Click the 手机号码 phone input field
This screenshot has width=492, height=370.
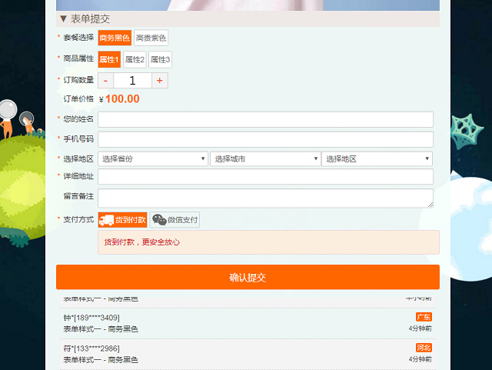(265, 139)
